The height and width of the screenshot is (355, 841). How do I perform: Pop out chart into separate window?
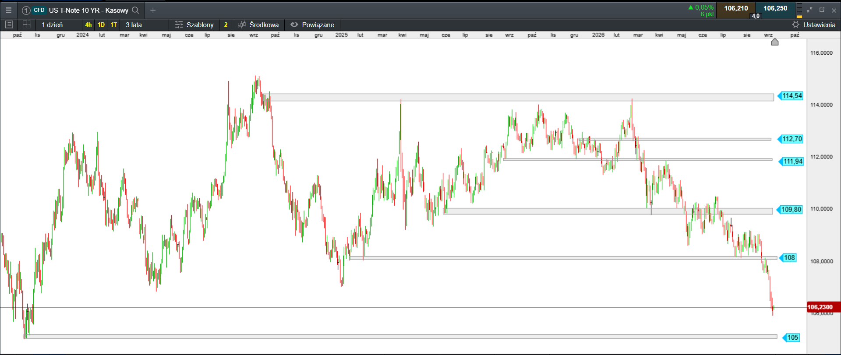pos(822,10)
